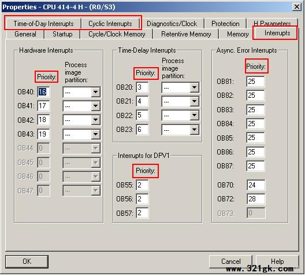Switch to the Cyclic Interrupts tab
This screenshot has width=305, height=276.
click(x=110, y=24)
